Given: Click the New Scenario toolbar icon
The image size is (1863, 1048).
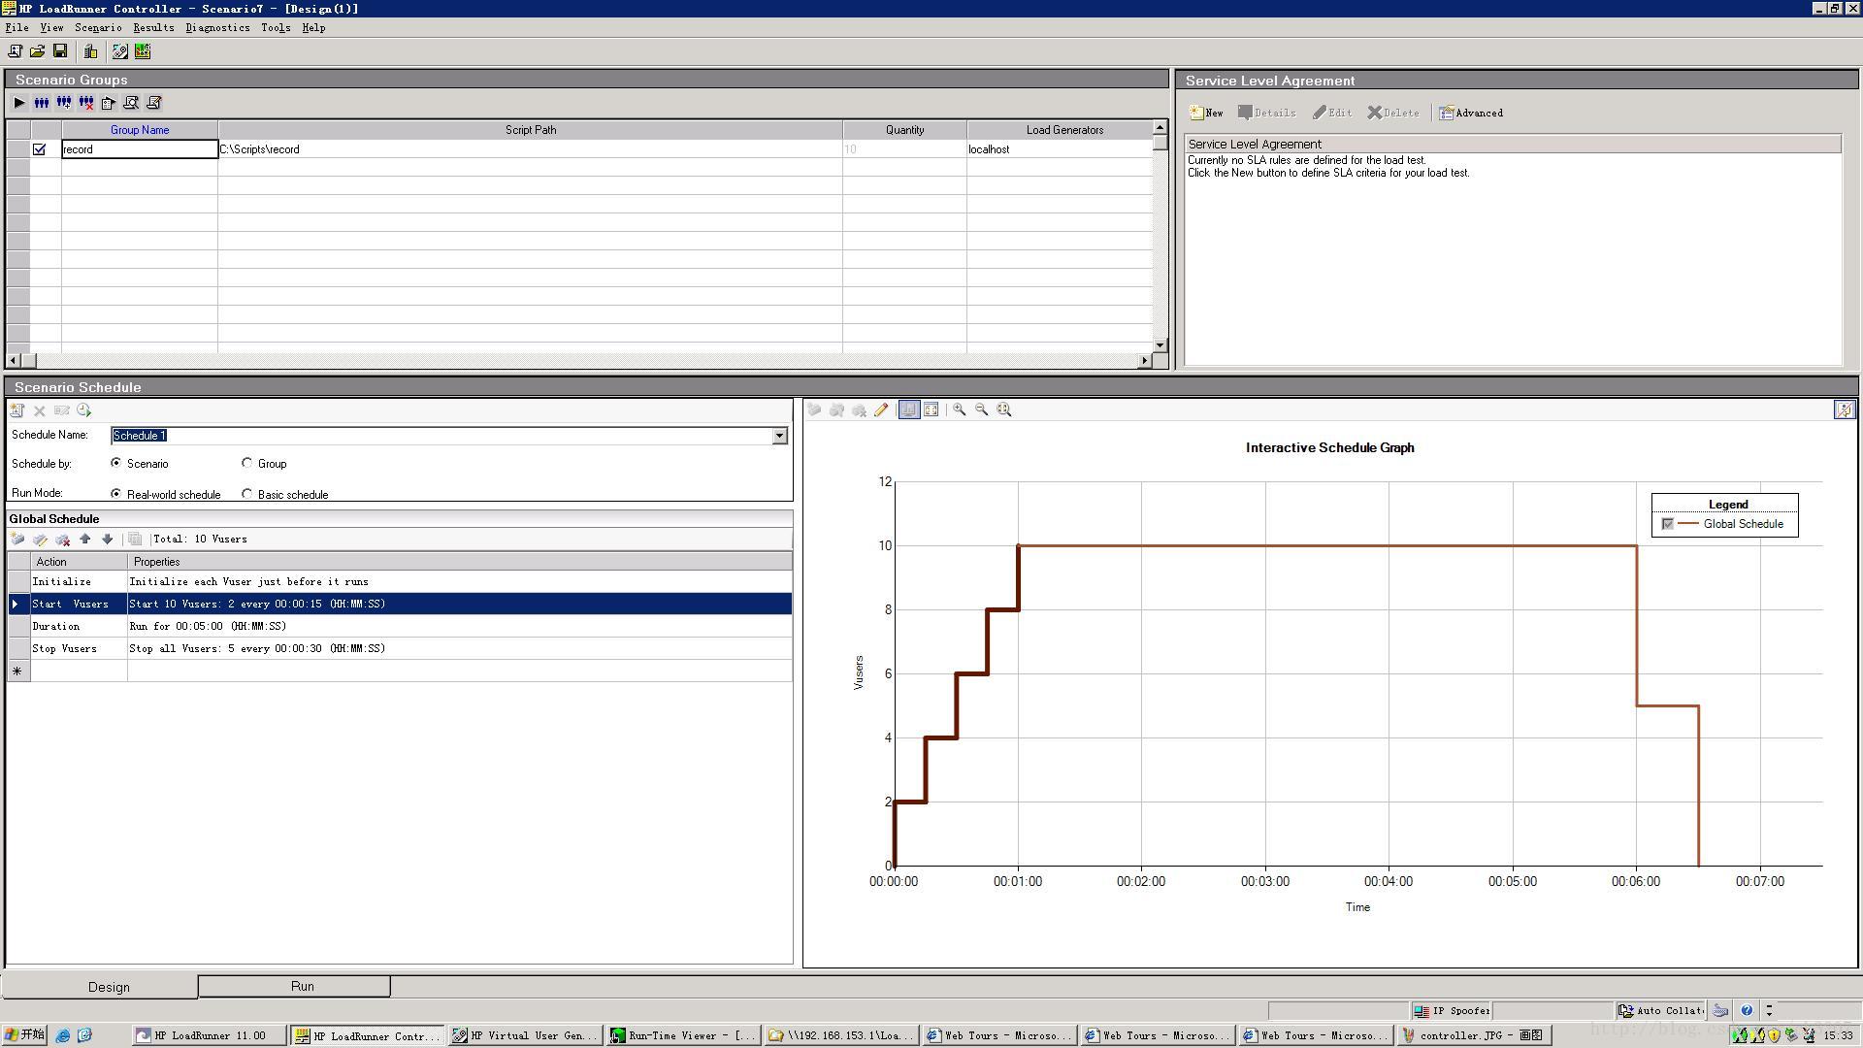Looking at the screenshot, I should 15,51.
